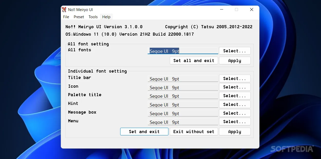This screenshot has width=321, height=159.
Task: Click Select button for All fonts
Action: tap(234, 51)
